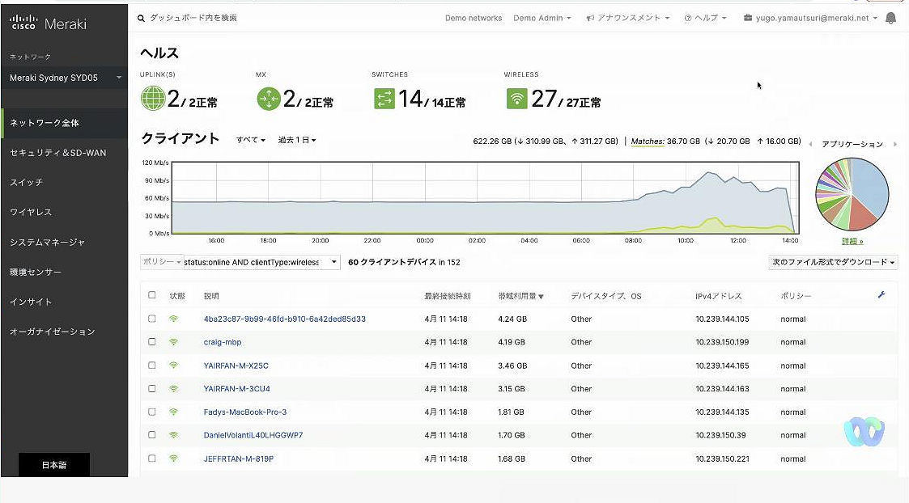Check the box for DanielVolantiL40LHGGWP7
Viewport: 909px width, 503px height.
click(152, 434)
